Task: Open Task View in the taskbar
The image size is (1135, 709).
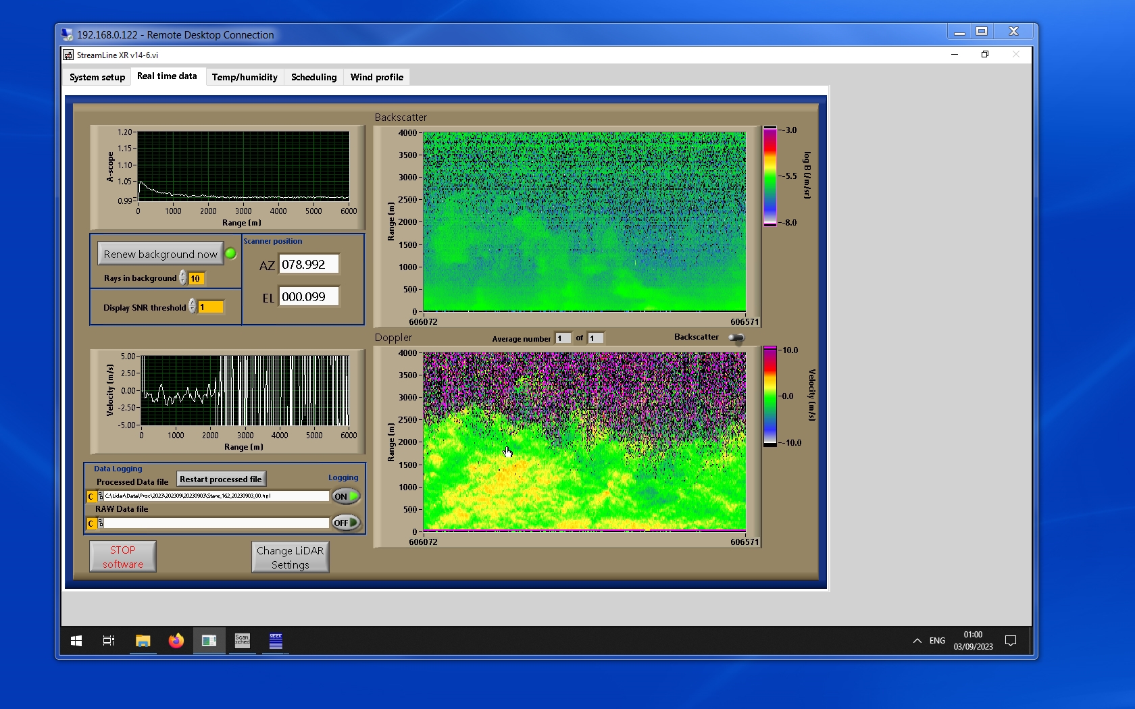Action: [109, 641]
